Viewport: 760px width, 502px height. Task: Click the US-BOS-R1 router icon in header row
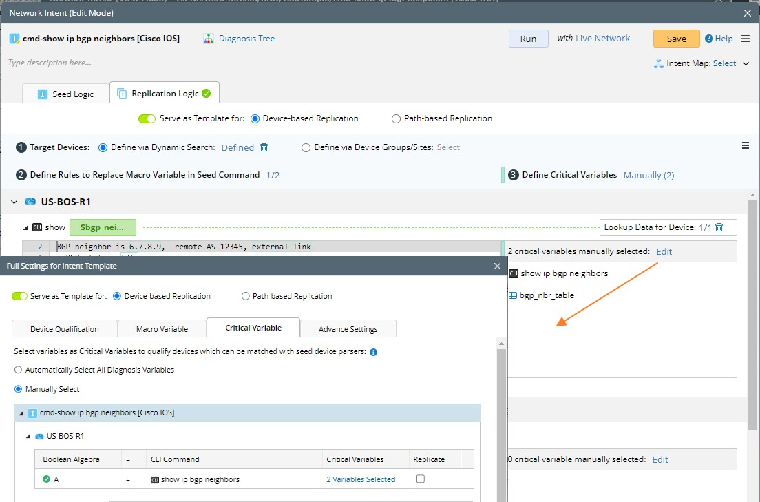coord(30,202)
